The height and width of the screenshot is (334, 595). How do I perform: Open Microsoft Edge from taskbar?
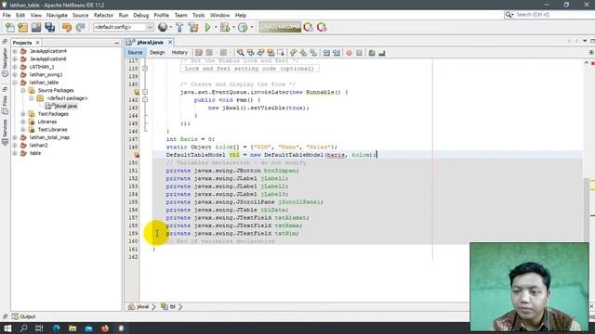pos(57,328)
